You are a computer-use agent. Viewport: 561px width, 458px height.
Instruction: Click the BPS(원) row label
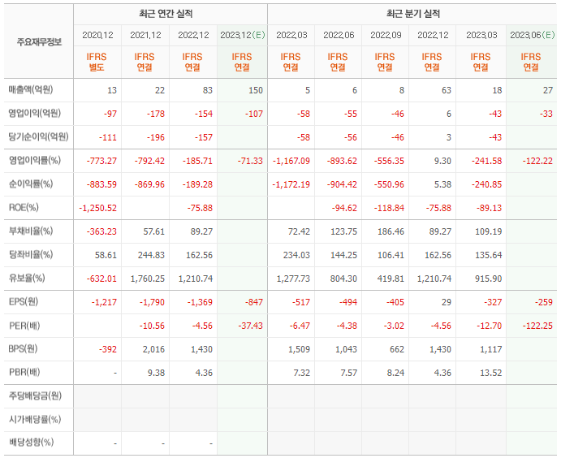(x=23, y=349)
